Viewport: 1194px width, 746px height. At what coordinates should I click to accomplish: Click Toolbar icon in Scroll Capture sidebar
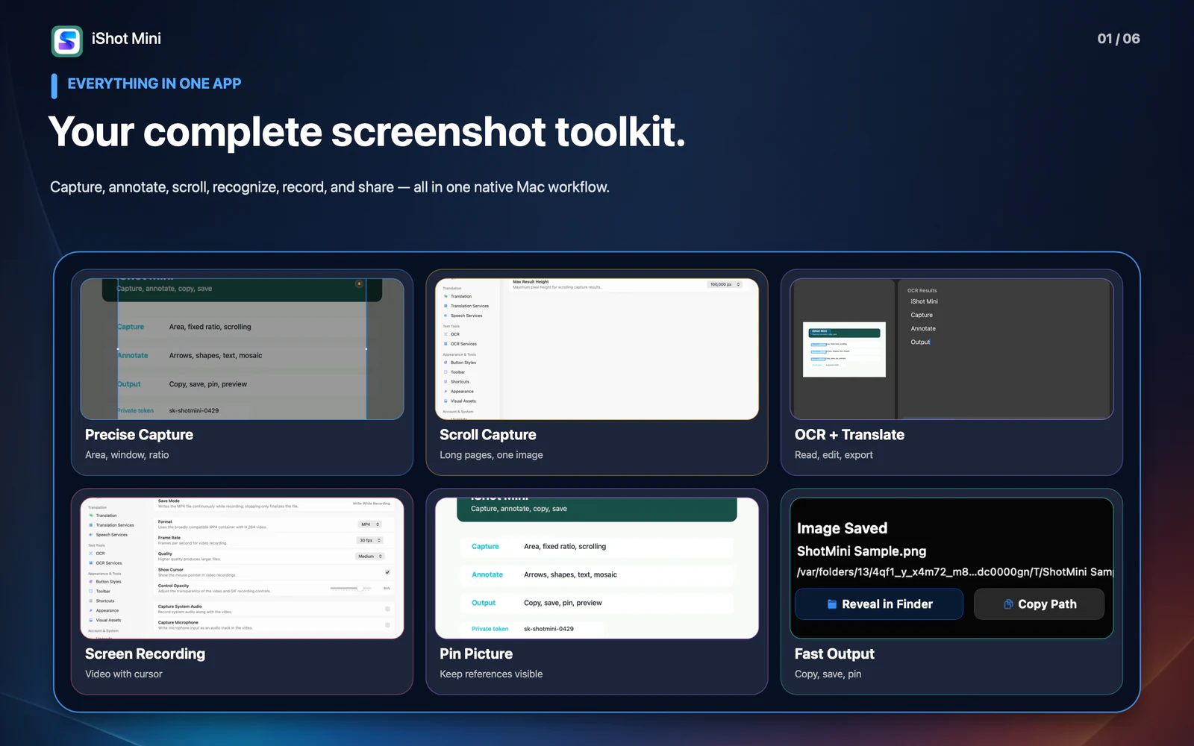446,372
